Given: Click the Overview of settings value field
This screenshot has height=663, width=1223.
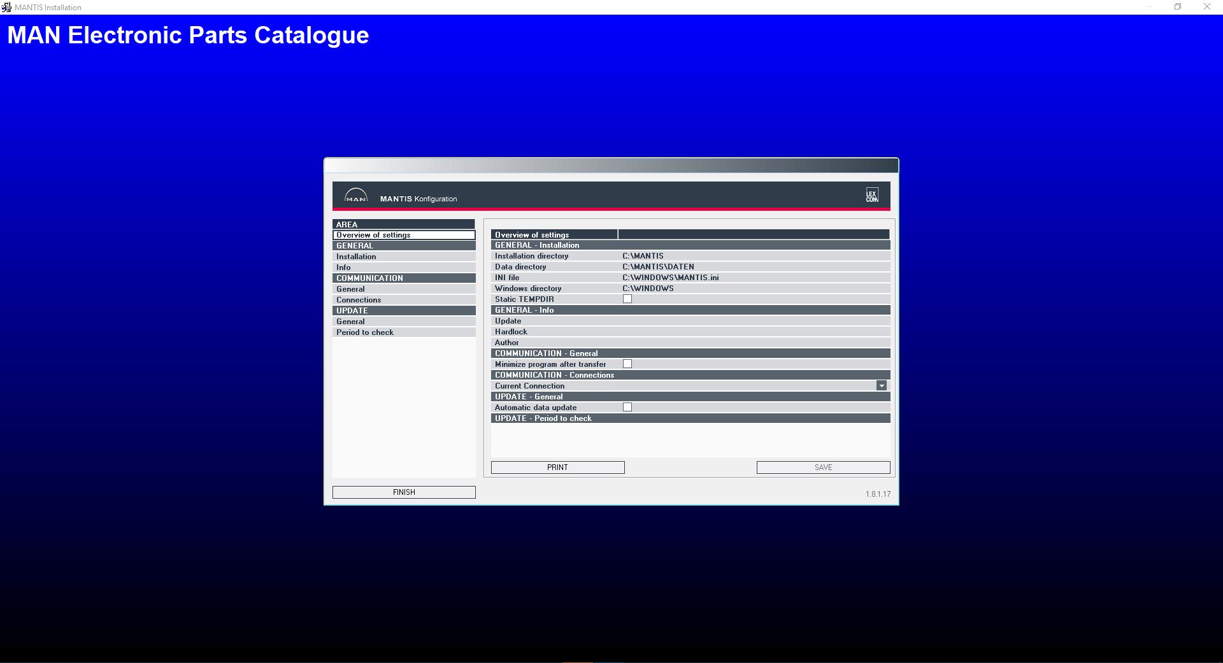Looking at the screenshot, I should 754,234.
